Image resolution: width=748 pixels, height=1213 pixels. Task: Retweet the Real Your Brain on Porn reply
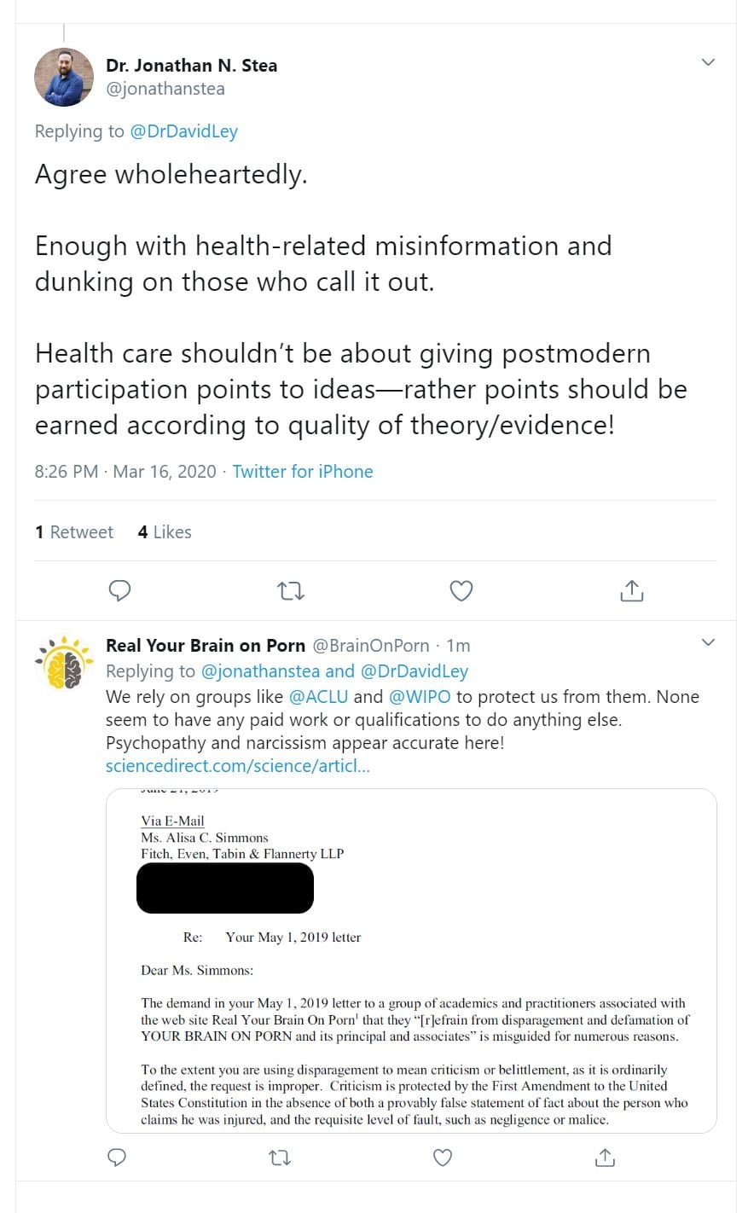(x=279, y=1157)
